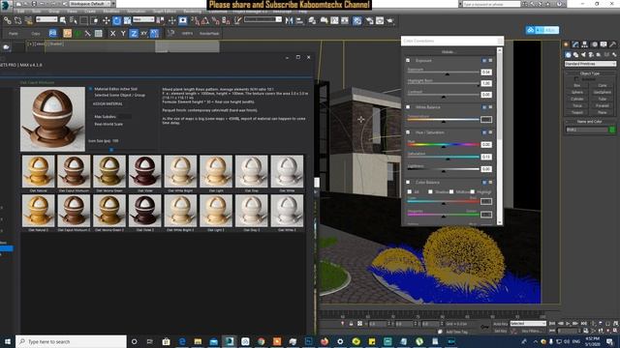Restrict to Y axis button
Viewport: 620px width, 348px height.
(123, 34)
